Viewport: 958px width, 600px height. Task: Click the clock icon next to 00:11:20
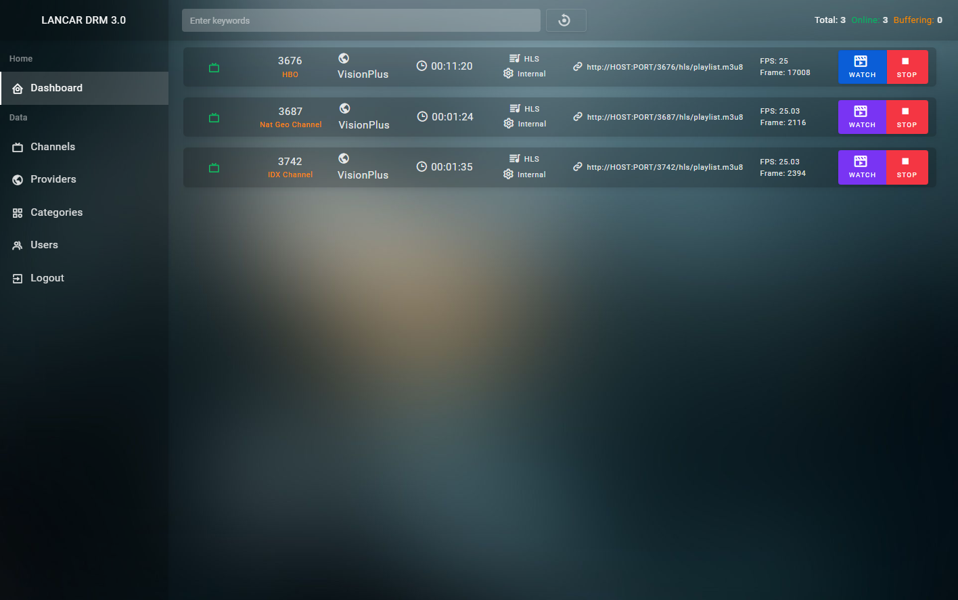coord(421,66)
